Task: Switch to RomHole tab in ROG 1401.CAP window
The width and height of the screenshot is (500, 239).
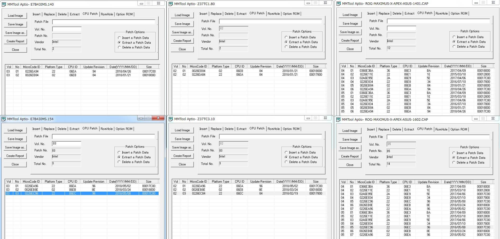Action: (x=441, y=13)
